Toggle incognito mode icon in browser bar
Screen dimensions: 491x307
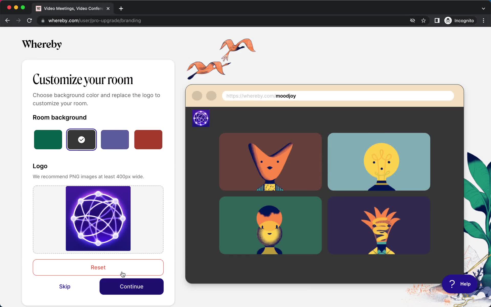click(448, 20)
